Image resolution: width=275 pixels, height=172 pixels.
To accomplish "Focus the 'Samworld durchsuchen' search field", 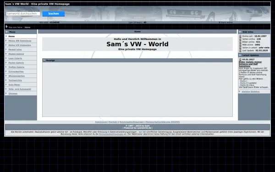I will click(x=23, y=13).
